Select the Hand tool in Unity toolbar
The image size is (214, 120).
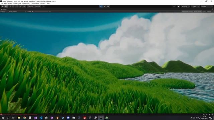3,6
